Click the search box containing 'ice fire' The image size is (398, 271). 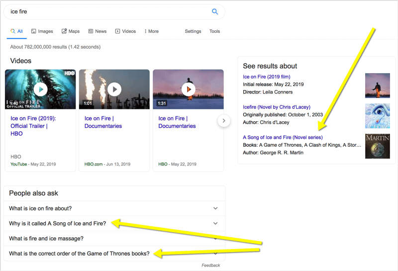(114, 11)
